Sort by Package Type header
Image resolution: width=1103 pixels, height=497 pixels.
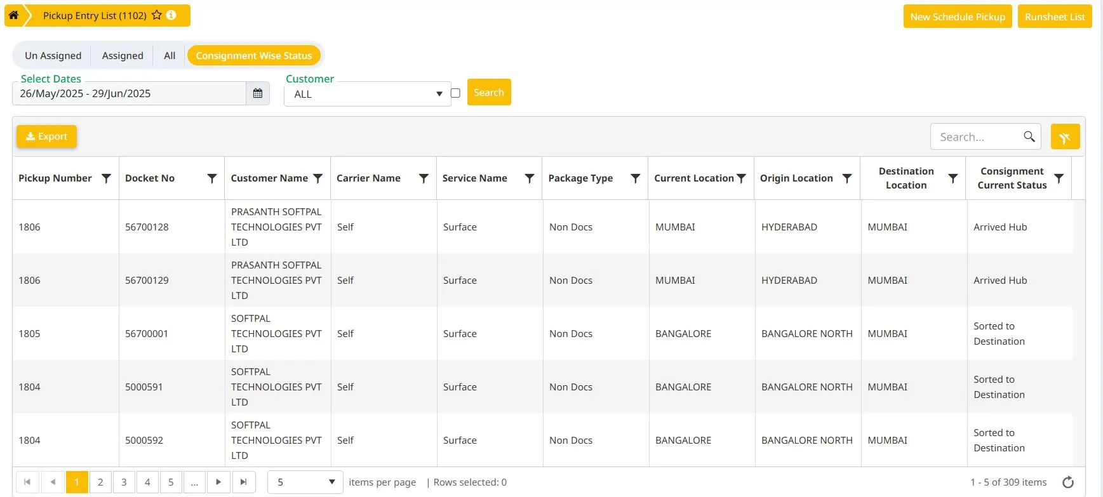[x=580, y=178]
